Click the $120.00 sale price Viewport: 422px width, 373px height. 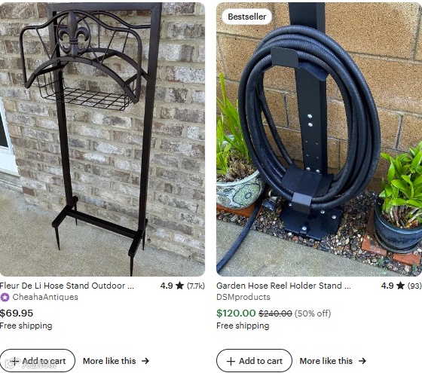coord(236,313)
